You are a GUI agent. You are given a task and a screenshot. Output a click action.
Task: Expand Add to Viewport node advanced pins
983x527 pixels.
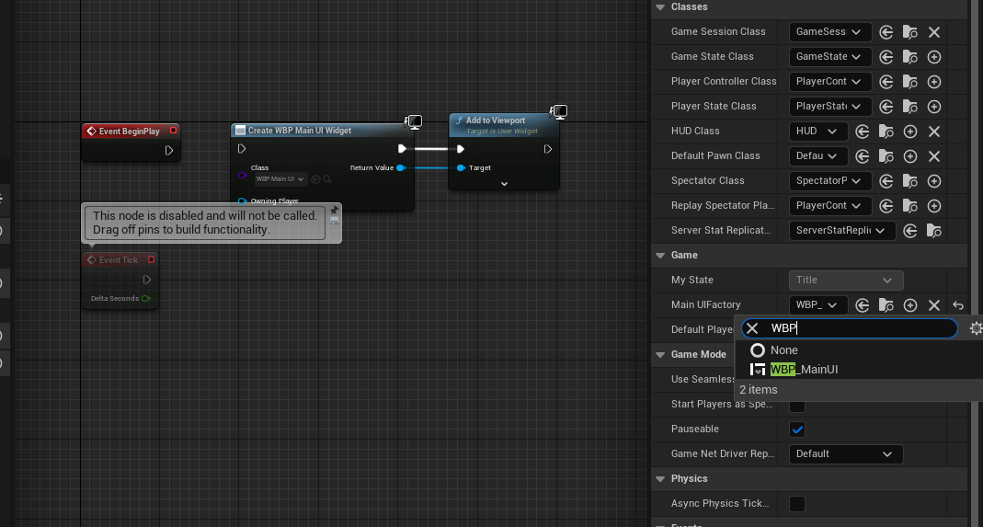click(x=504, y=184)
